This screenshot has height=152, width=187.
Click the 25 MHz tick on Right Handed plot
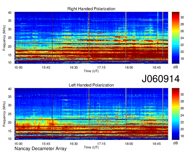tap(10, 38)
